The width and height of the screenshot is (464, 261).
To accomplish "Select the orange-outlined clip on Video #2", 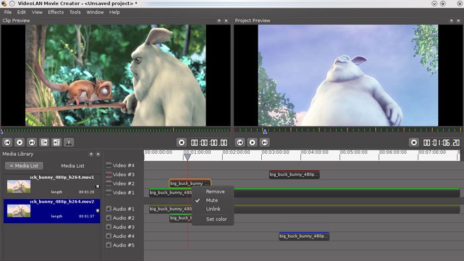I will coord(190,183).
